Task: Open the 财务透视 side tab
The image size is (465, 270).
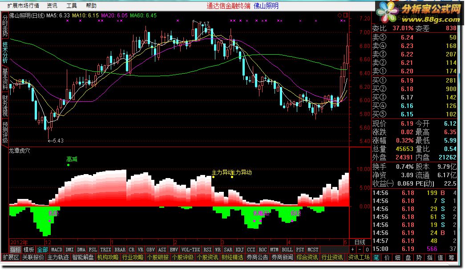Action: pos(5,105)
